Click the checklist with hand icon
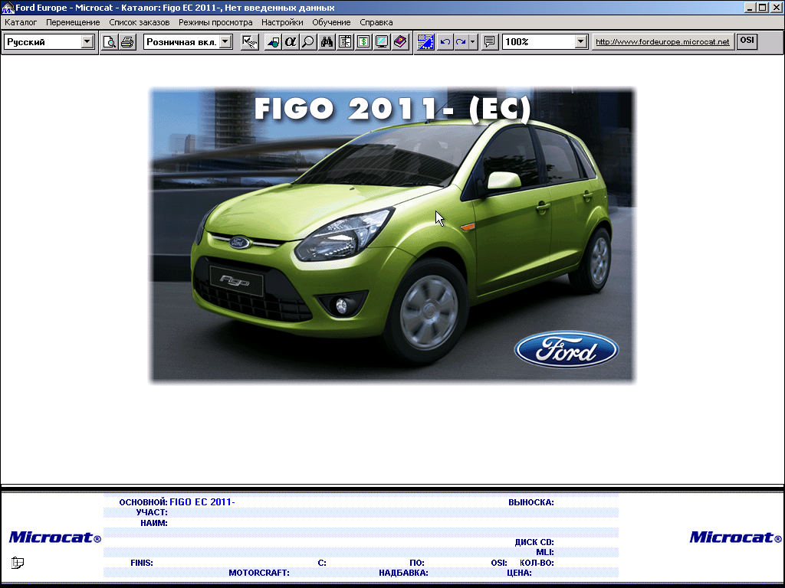Screen dimensions: 785x588 click(249, 42)
